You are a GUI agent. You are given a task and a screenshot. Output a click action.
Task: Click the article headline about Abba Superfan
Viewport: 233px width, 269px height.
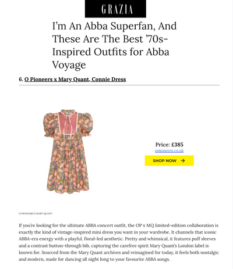point(114,45)
